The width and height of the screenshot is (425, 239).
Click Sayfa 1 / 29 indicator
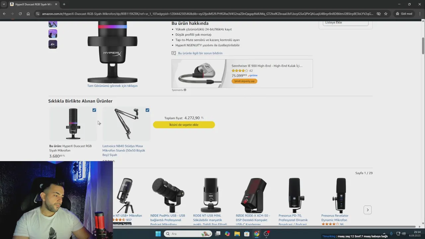(x=364, y=173)
